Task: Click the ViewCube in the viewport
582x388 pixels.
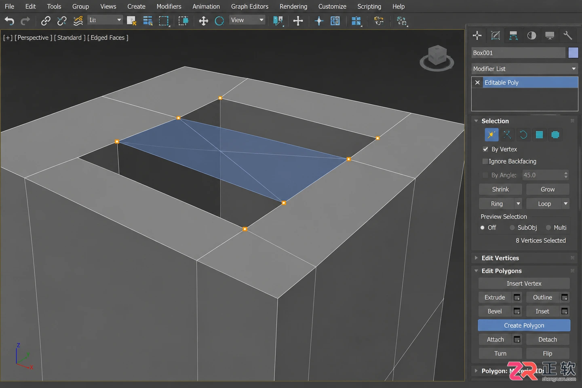Action: (437, 57)
